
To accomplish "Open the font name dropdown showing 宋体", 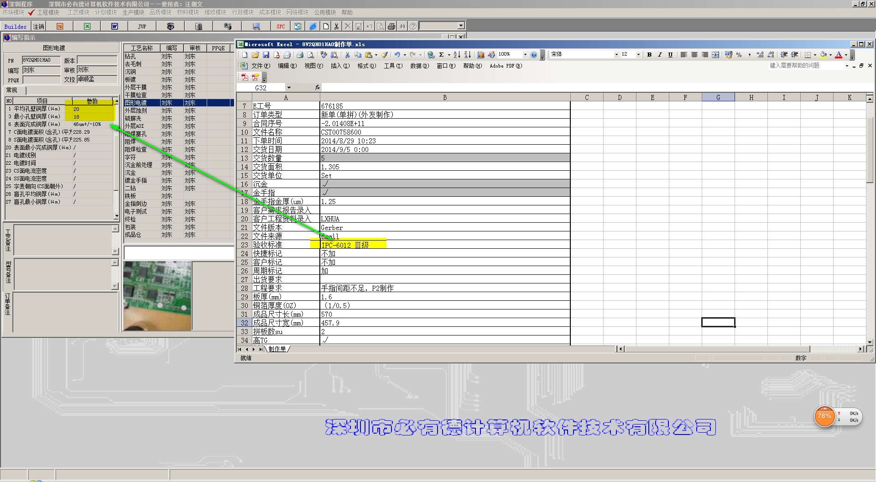I will click(x=616, y=55).
